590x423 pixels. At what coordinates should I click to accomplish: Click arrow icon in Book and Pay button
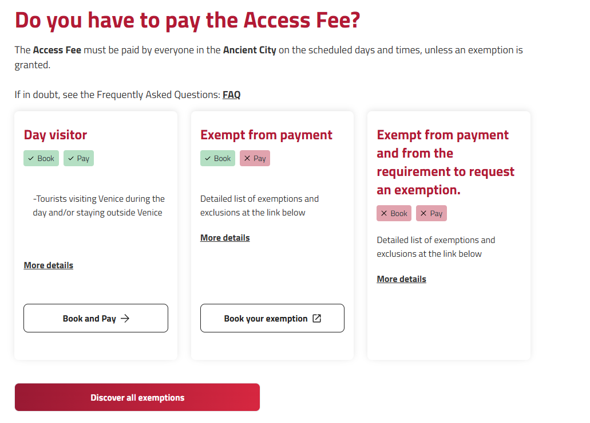click(125, 319)
